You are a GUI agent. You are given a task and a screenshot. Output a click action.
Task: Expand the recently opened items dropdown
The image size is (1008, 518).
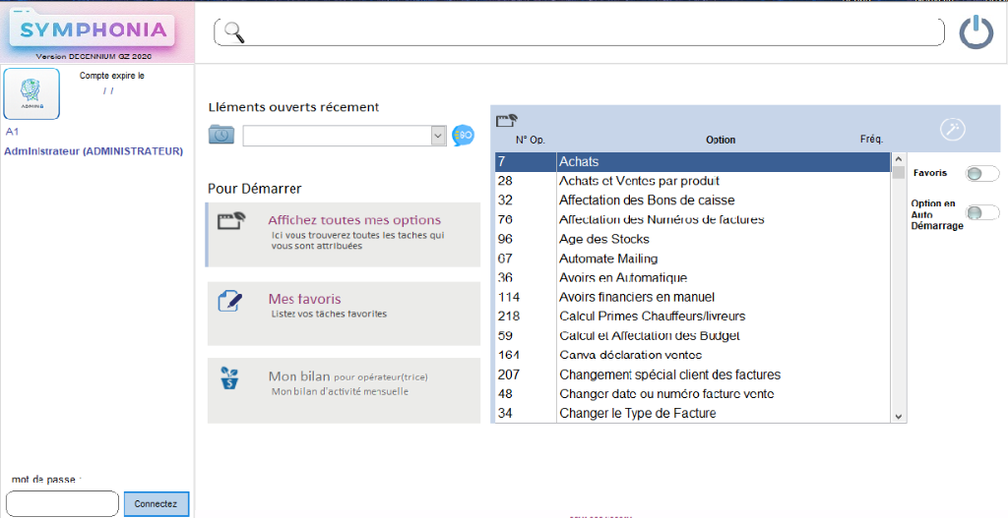[x=439, y=137]
